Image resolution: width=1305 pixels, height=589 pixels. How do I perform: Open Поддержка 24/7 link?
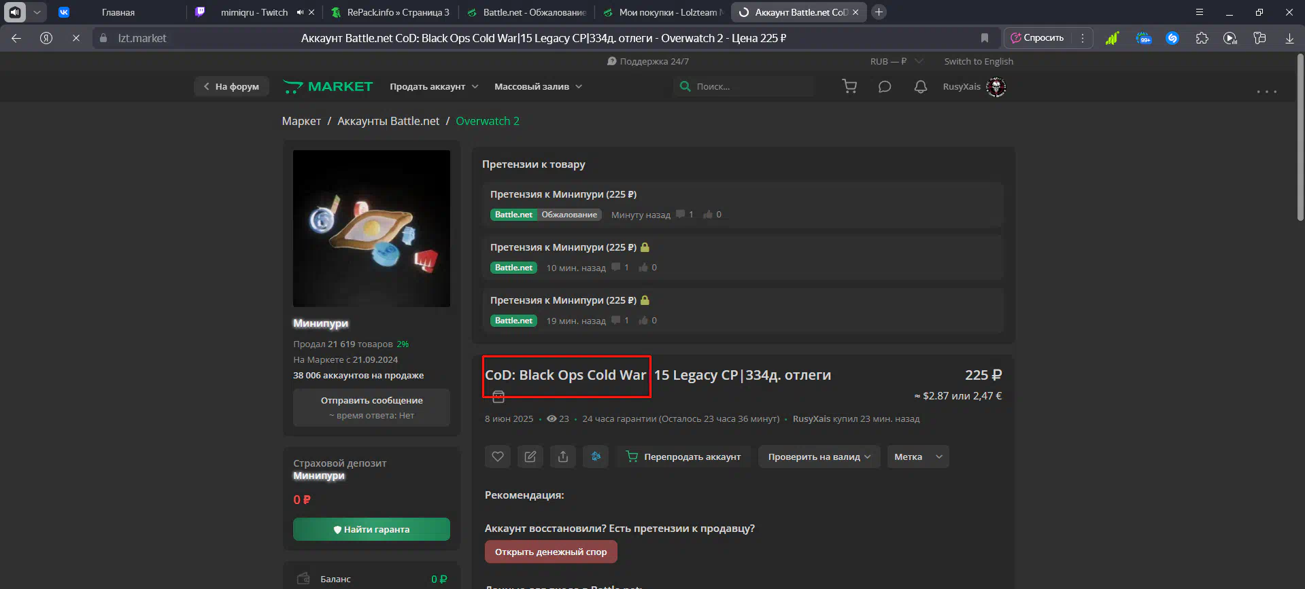click(x=648, y=61)
